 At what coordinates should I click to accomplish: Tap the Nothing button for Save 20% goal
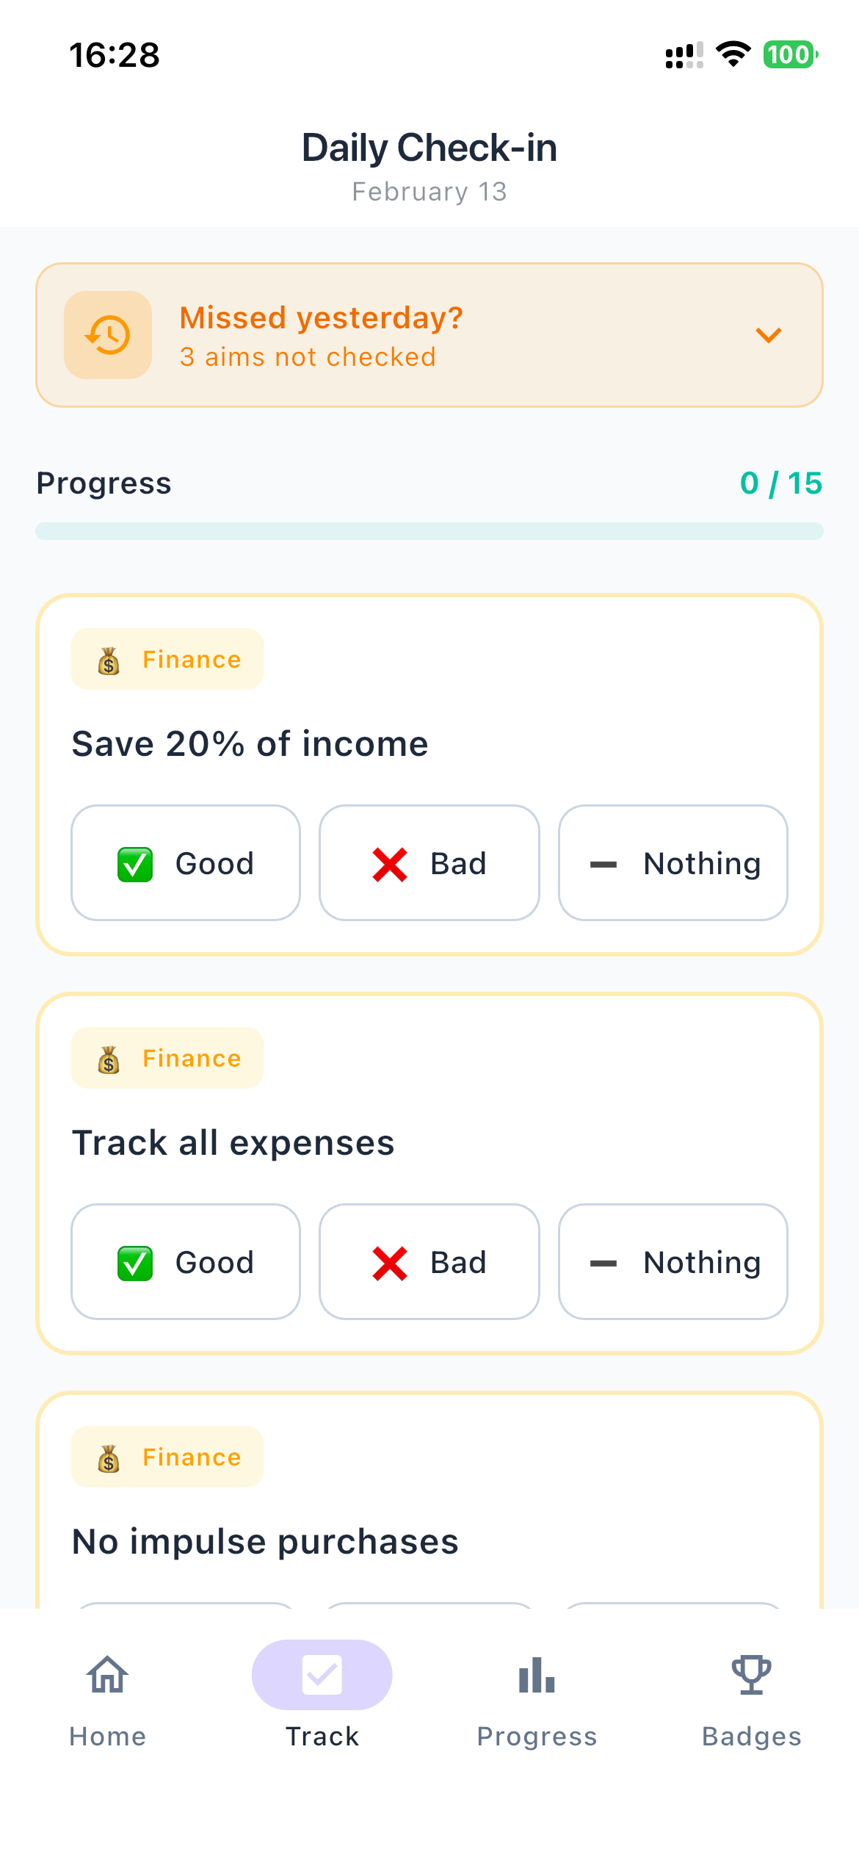(x=673, y=863)
